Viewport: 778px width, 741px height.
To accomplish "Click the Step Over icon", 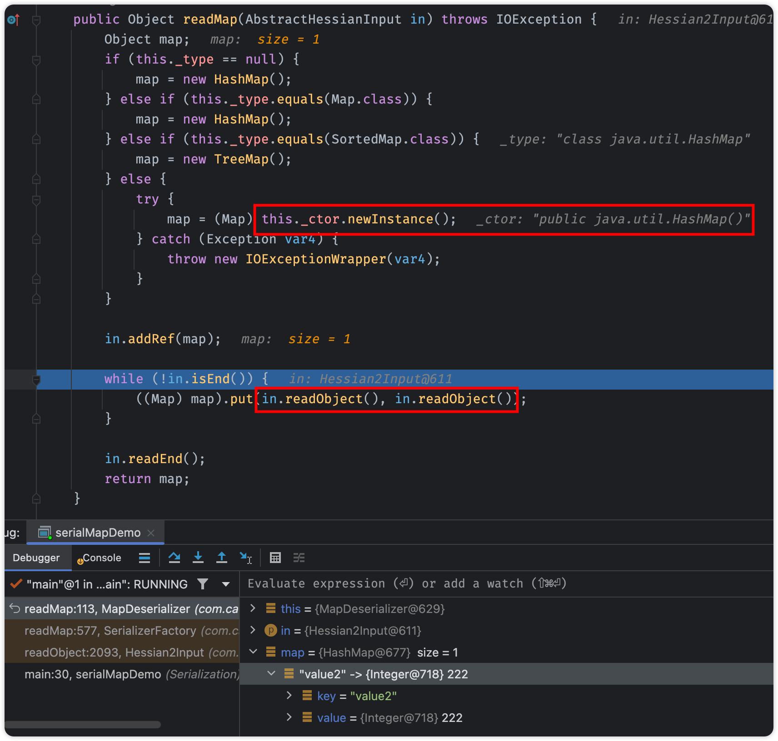I will click(174, 558).
